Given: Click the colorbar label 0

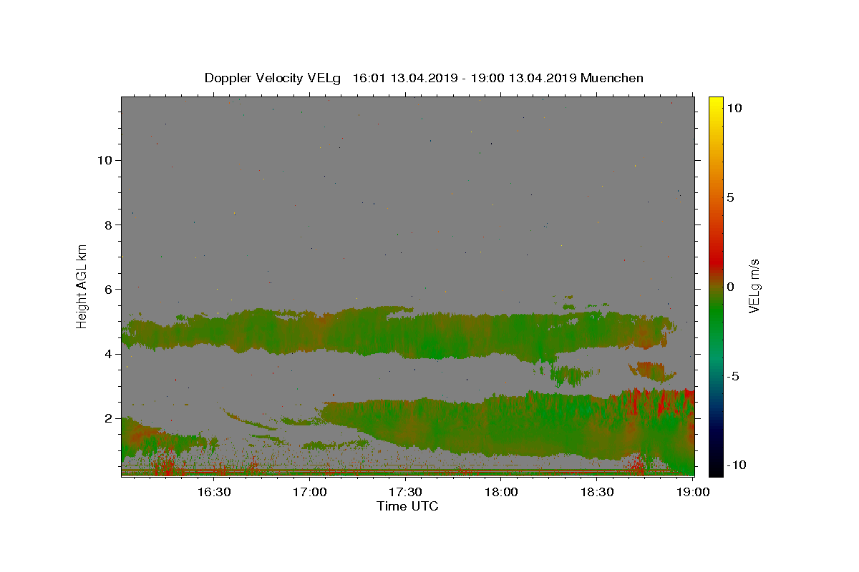Looking at the screenshot, I should click(x=731, y=287).
